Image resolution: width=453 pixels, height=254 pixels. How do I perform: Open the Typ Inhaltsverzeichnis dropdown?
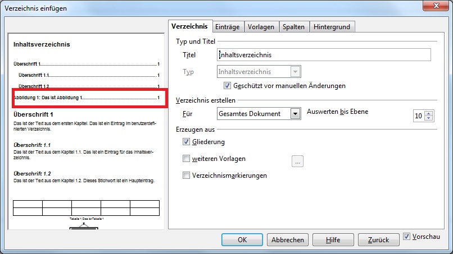pyautogui.click(x=295, y=72)
